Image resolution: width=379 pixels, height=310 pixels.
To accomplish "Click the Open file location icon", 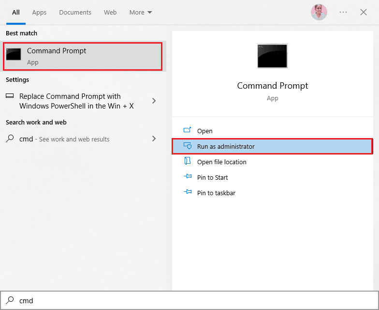I will [x=188, y=161].
